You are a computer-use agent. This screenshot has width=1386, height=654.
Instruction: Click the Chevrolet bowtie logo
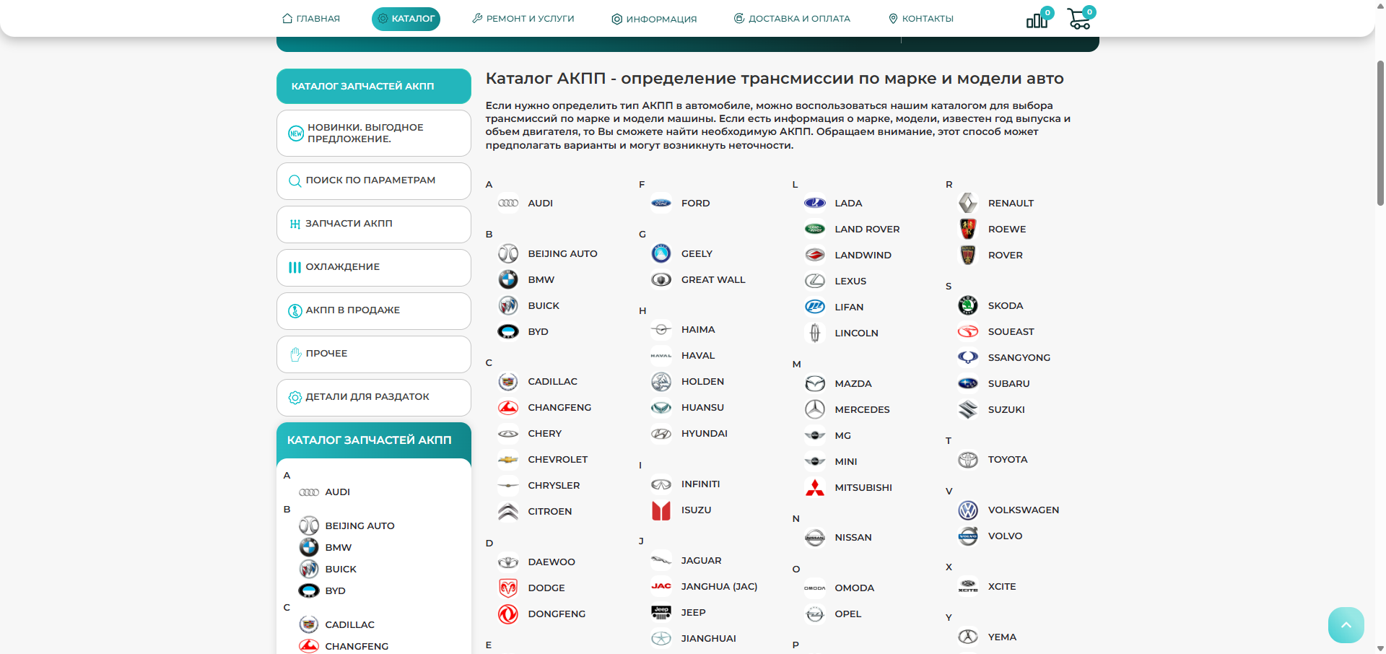coord(508,459)
